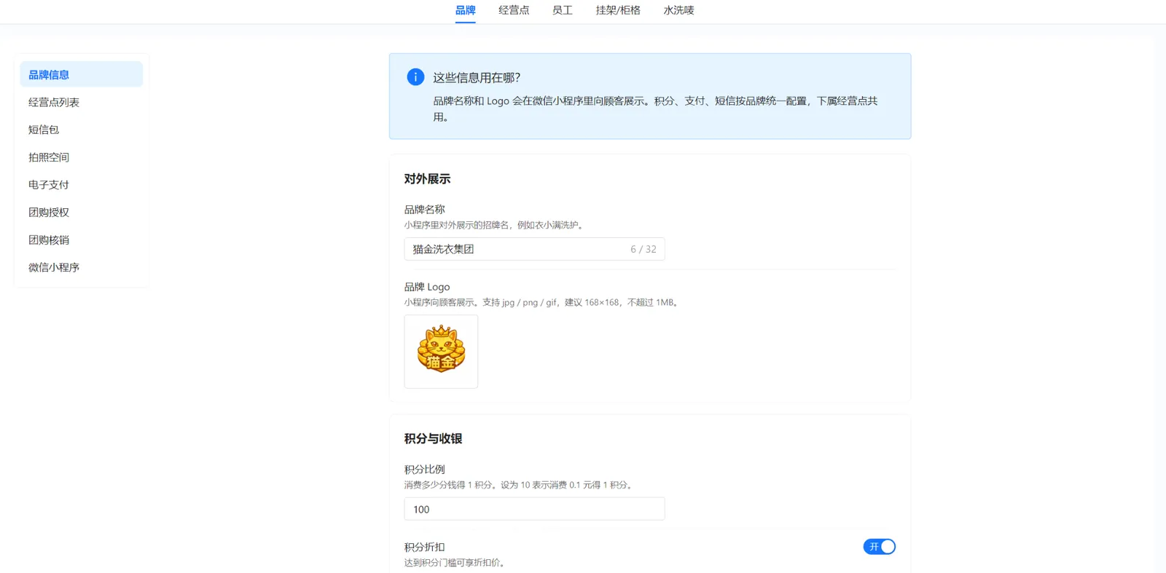This screenshot has height=573, width=1166.
Task: Click the 积分比例 input with 100
Action: click(x=534, y=509)
